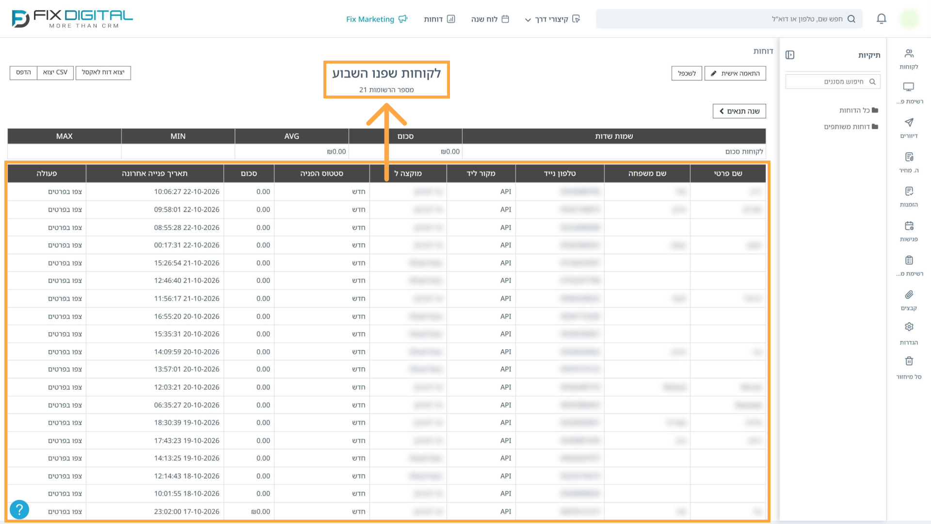Focus the חיפוש מסננים filter search field
Image resolution: width=931 pixels, height=524 pixels.
833,82
